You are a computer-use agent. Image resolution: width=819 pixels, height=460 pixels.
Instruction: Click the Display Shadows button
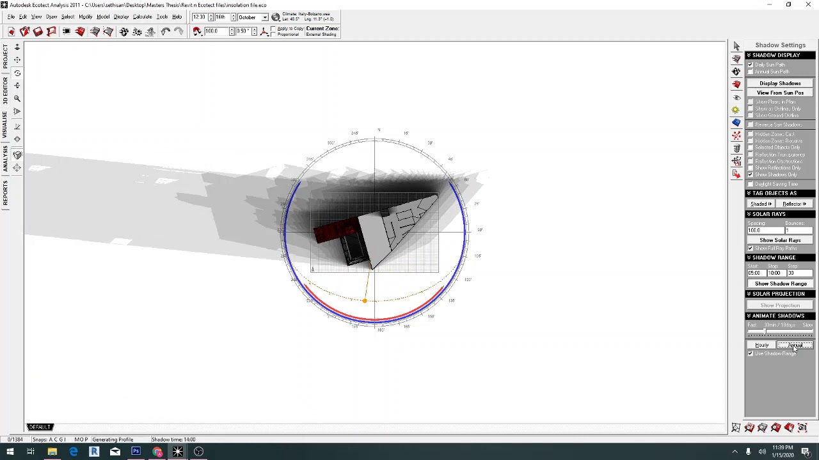tap(780, 83)
